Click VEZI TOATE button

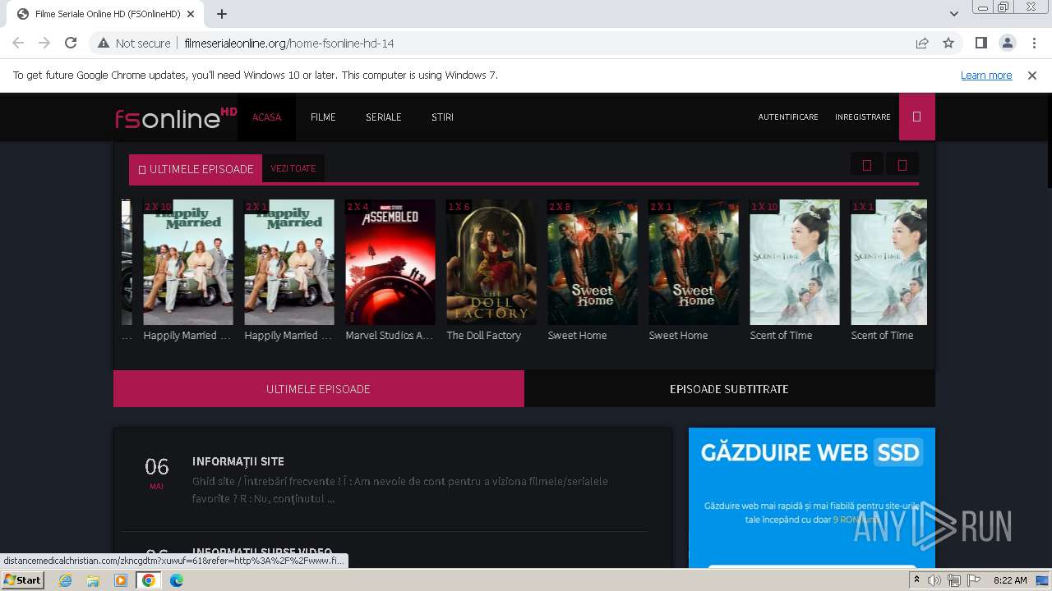click(293, 168)
